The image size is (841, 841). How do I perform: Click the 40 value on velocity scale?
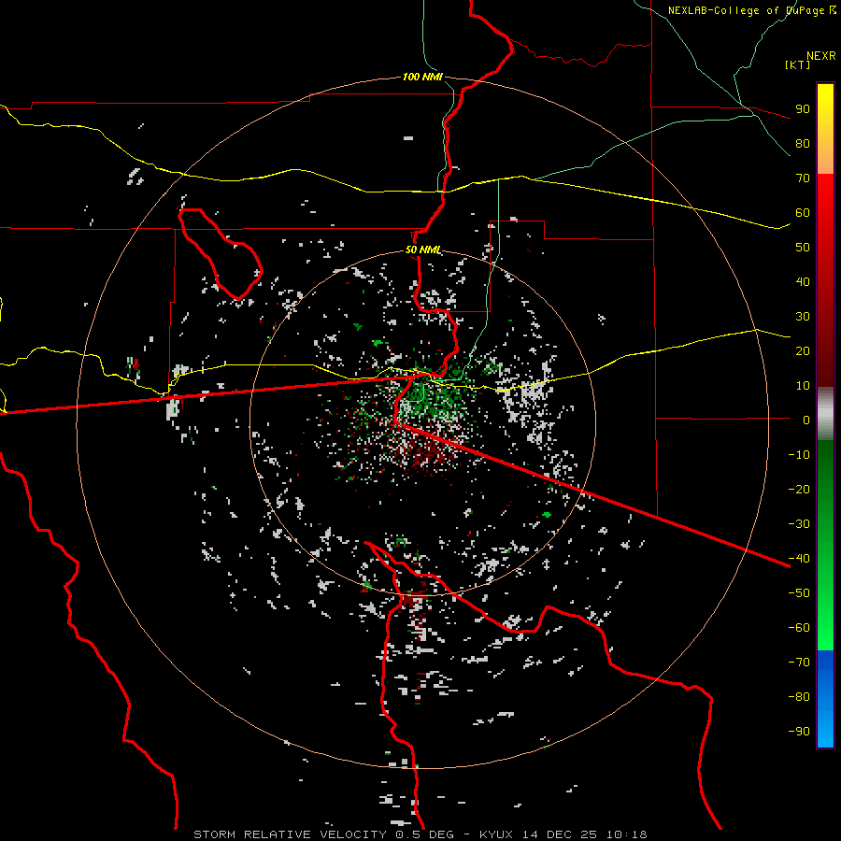coord(803,282)
